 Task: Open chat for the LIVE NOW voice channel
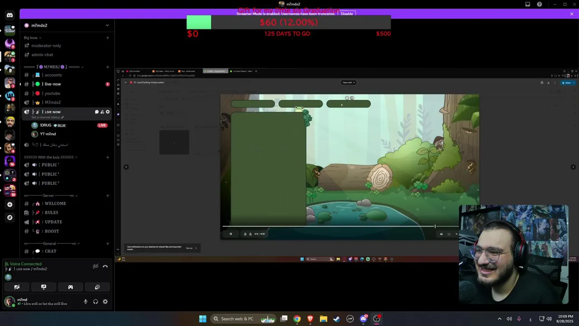pyautogui.click(x=96, y=112)
